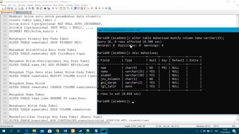Click the Open file toolbar icon
The width and height of the screenshot is (239, 134).
(5, 8)
